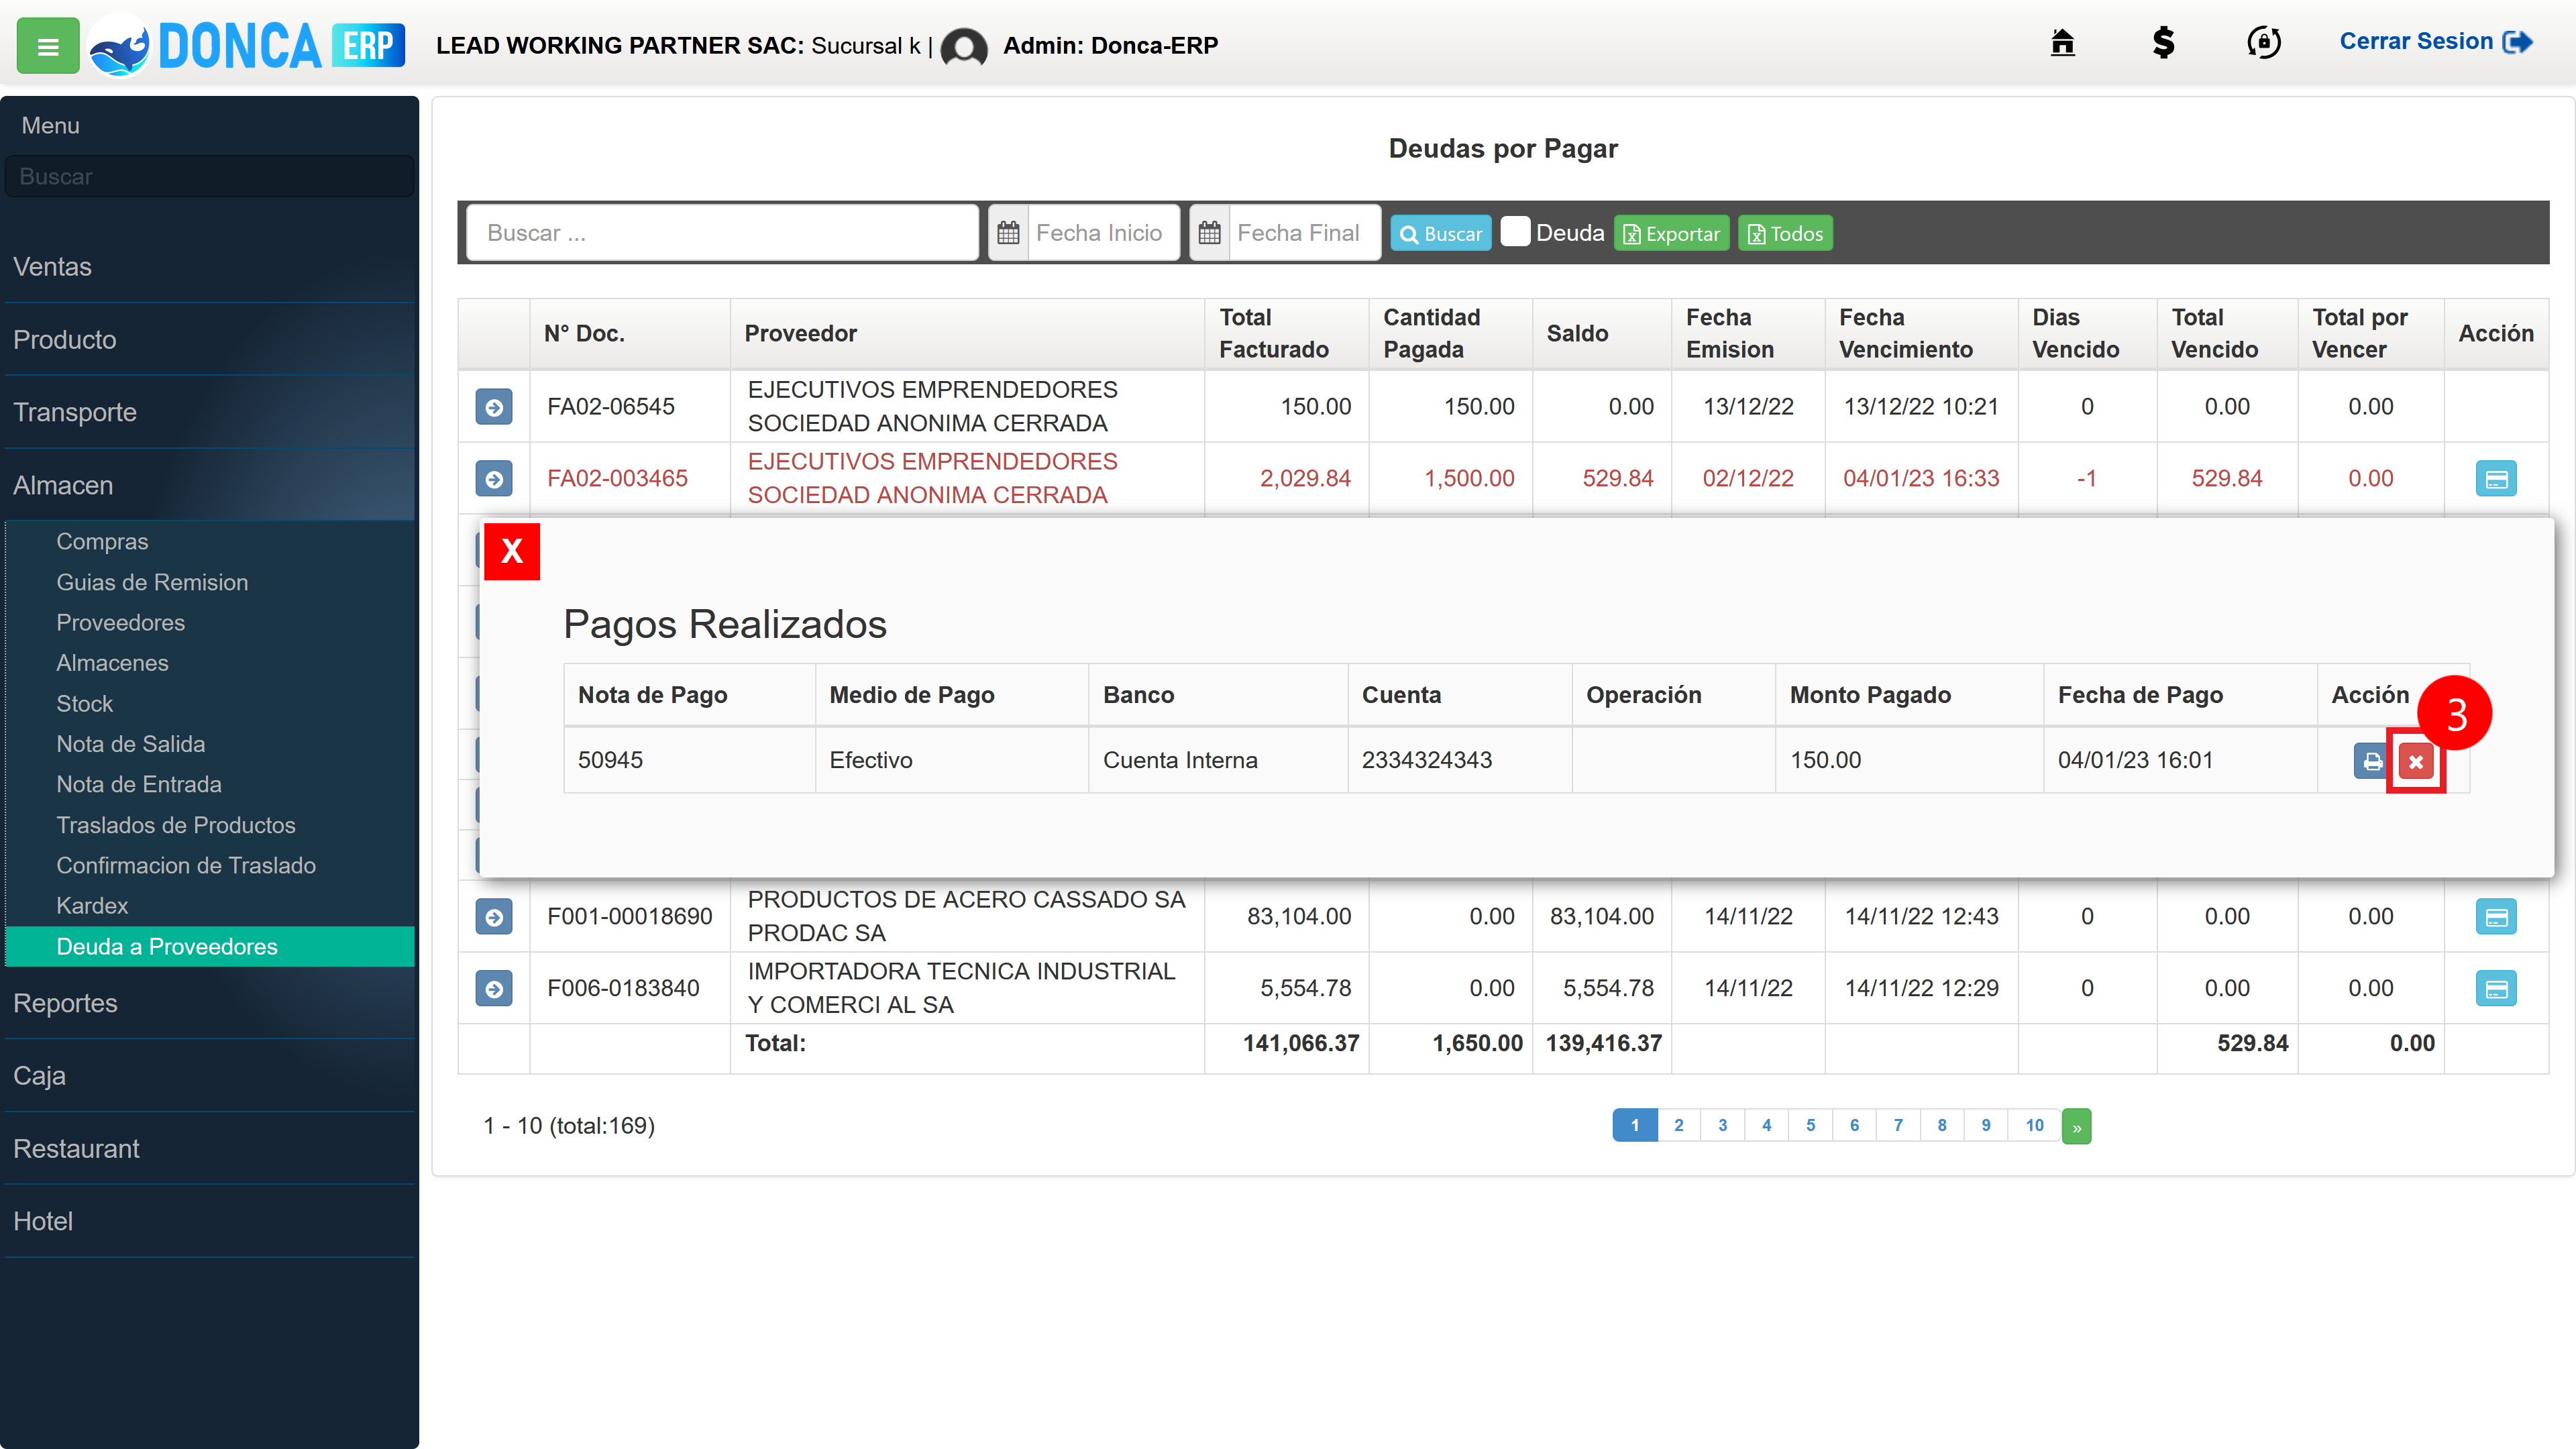The width and height of the screenshot is (2576, 1449).
Task: Toggle the Deuda checkbox
Action: click(1515, 232)
